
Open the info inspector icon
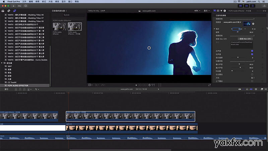(225, 11)
